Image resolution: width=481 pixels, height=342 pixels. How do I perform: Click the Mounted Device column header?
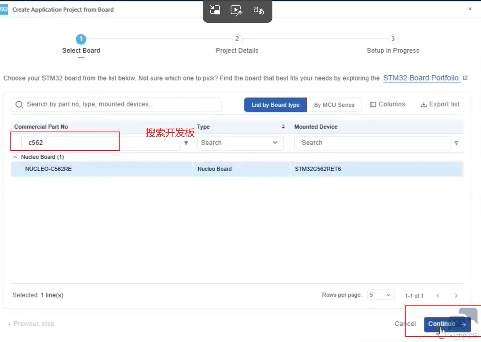click(316, 127)
